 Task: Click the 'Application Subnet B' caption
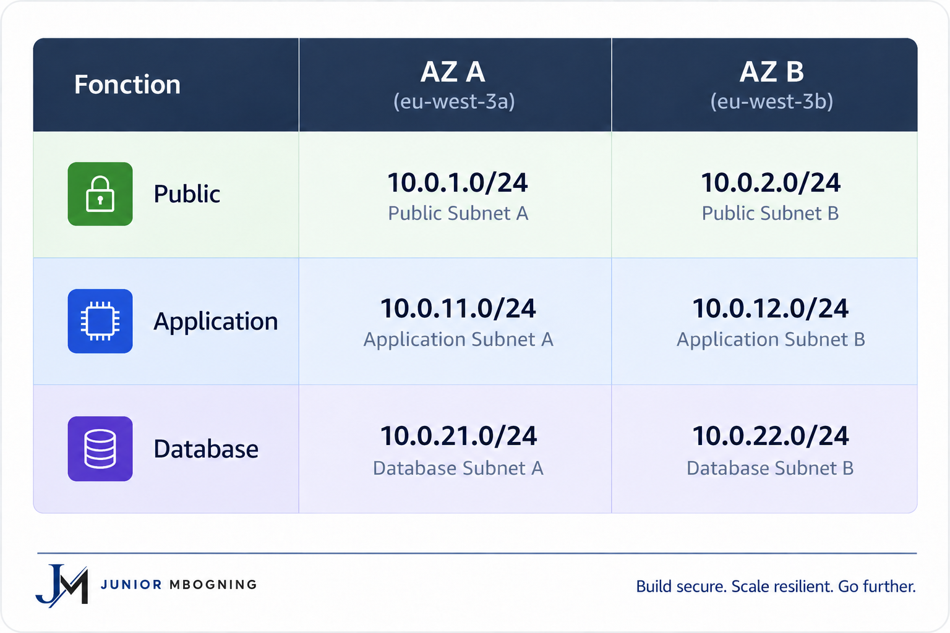pos(771,339)
